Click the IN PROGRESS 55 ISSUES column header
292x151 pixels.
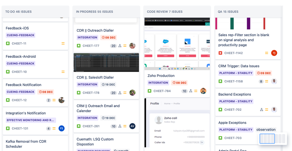[x=94, y=12]
